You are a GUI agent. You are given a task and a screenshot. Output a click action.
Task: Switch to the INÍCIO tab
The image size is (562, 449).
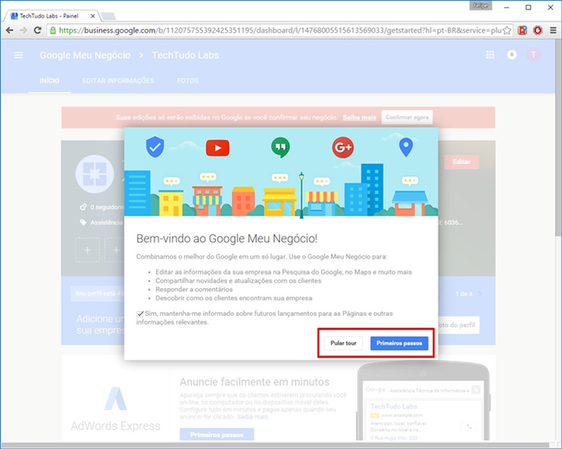(x=50, y=81)
